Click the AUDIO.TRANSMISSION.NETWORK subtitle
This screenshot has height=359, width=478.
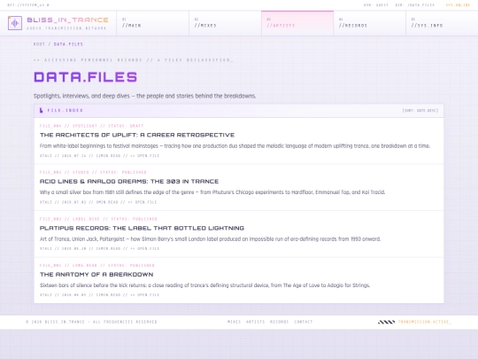(66, 28)
